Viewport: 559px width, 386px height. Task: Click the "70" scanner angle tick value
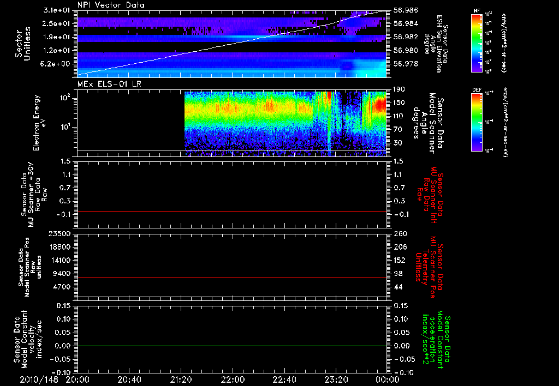pyautogui.click(x=397, y=130)
